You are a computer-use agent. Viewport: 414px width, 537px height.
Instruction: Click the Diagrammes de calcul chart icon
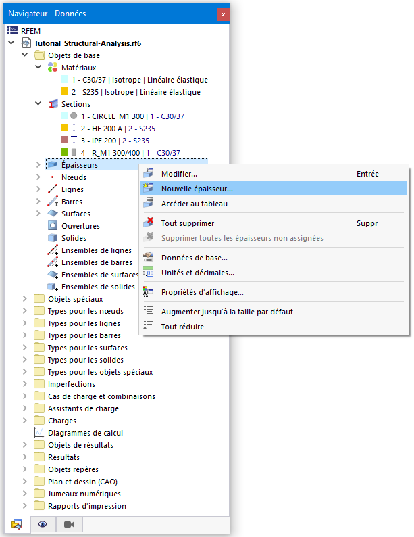pyautogui.click(x=39, y=433)
